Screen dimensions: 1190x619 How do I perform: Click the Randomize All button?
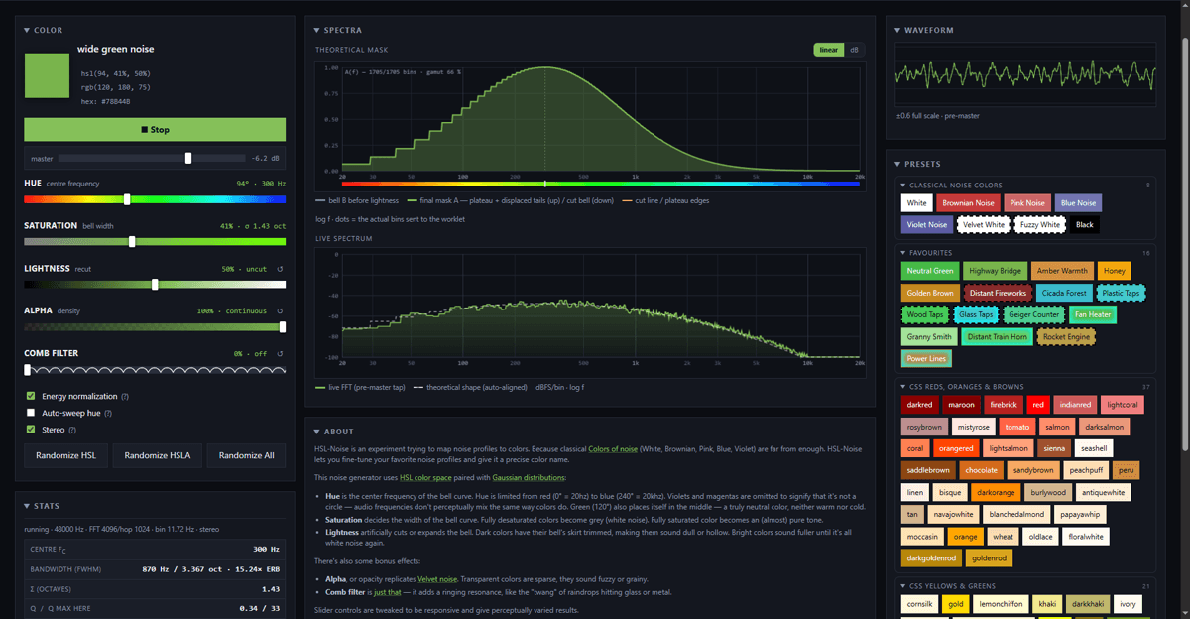(x=247, y=455)
